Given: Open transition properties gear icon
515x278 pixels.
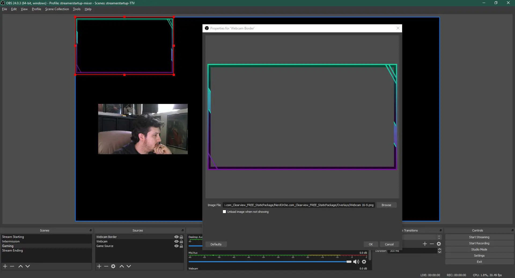Looking at the screenshot, I should [439, 244].
